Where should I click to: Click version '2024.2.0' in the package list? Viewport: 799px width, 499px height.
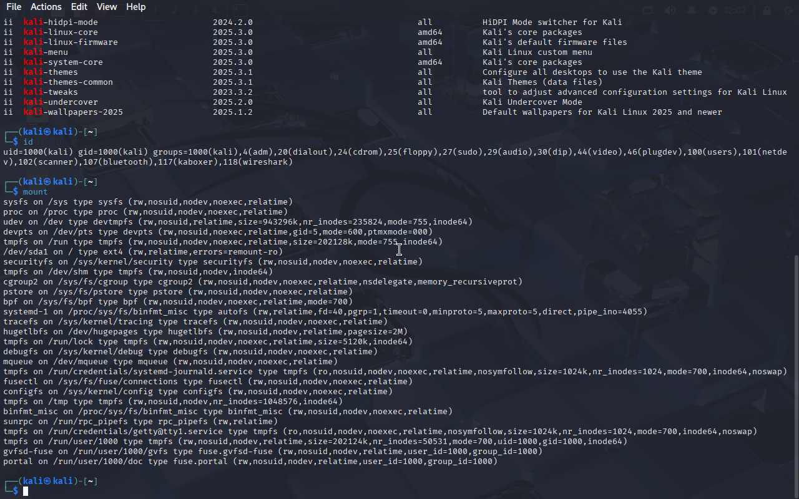coord(233,22)
